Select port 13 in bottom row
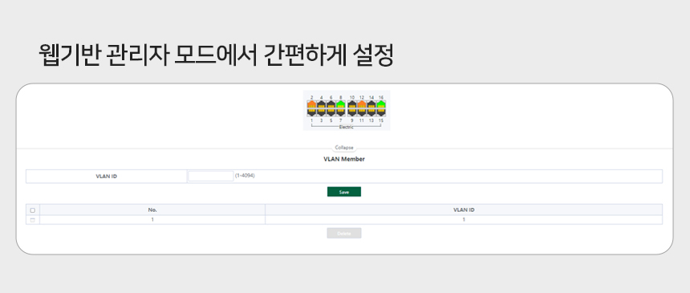 371,112
